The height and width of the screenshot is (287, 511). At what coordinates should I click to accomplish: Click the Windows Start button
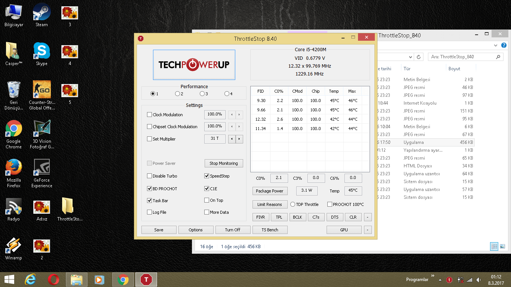pyautogui.click(x=9, y=280)
